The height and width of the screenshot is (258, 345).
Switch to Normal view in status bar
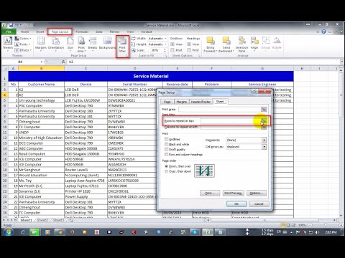[283, 225]
